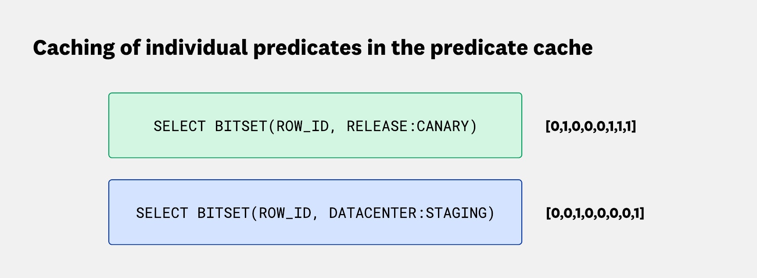The image size is (757, 278).
Task: Click the word "predicates" in the title
Action: pyautogui.click(x=307, y=48)
